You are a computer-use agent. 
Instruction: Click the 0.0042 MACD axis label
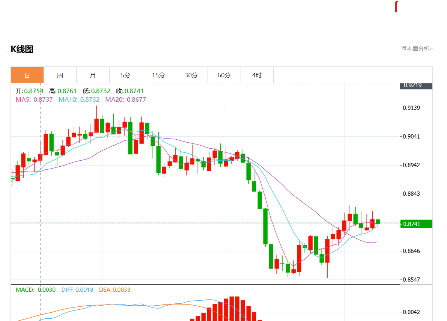[411, 312]
